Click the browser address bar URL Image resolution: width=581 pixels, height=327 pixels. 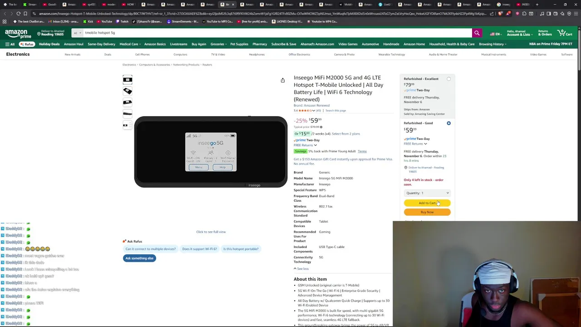[x=263, y=14]
